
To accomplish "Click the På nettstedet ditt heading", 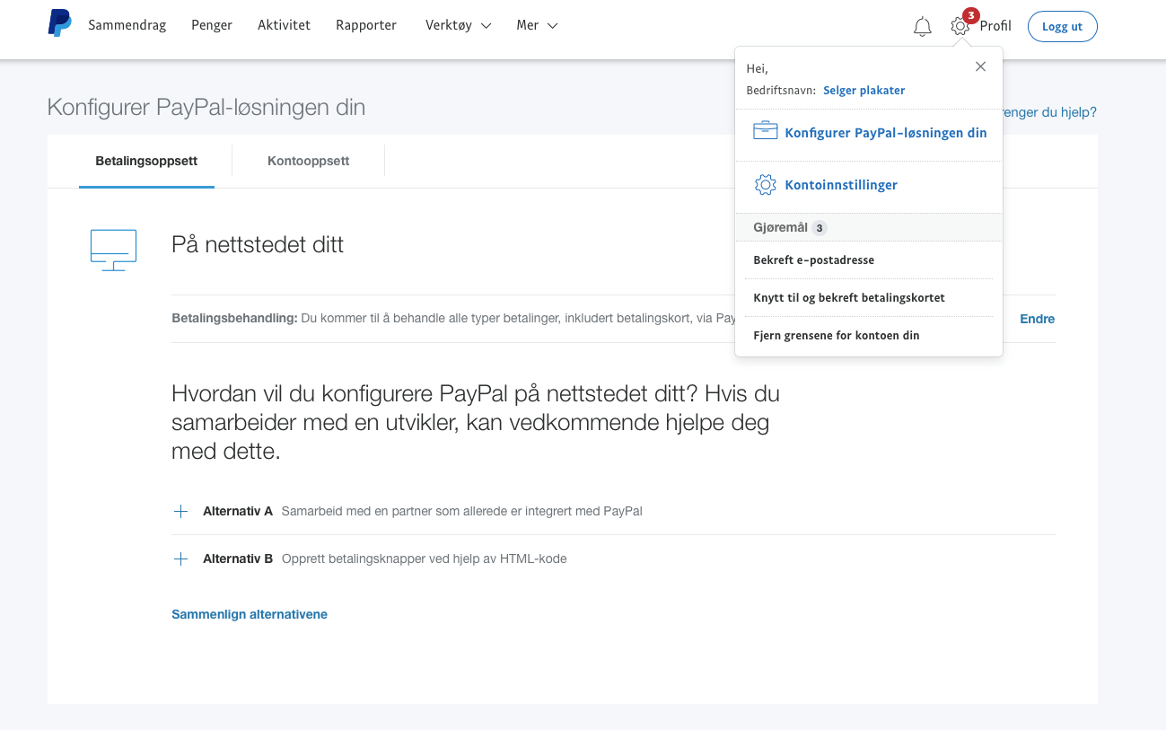I will coord(258,244).
